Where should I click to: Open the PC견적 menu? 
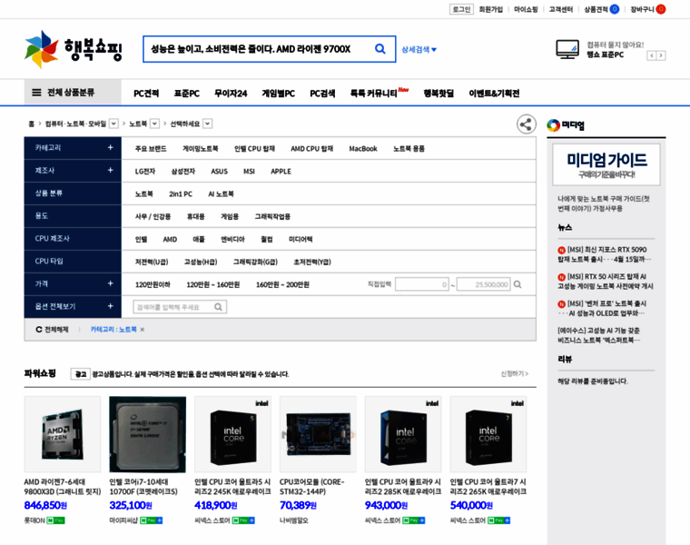146,94
